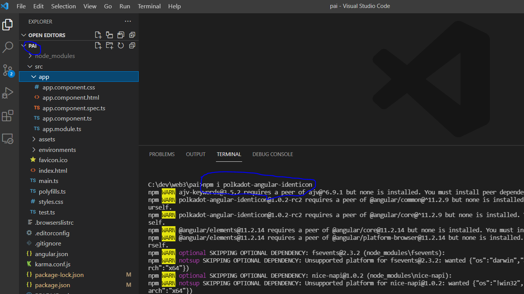Select the Terminal panel tab
The height and width of the screenshot is (294, 524).
[229, 154]
